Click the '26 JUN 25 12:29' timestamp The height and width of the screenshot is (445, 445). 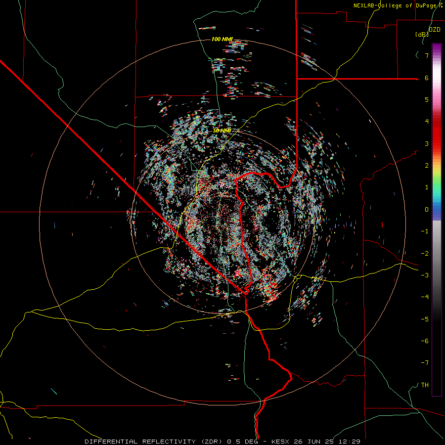coord(326,442)
